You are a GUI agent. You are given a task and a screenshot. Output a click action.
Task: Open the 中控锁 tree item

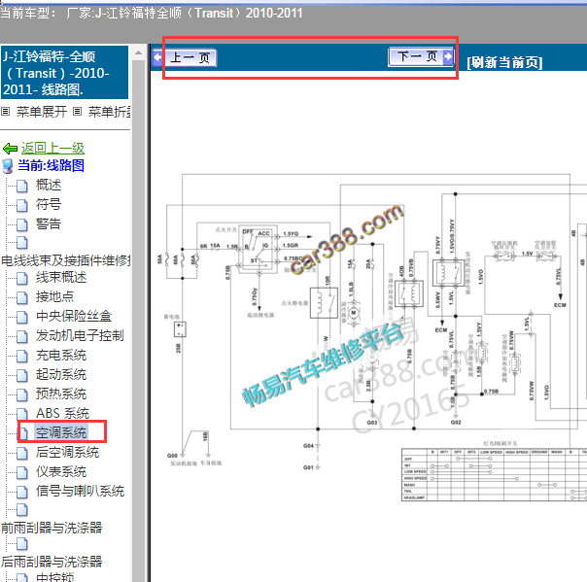pyautogui.click(x=54, y=577)
